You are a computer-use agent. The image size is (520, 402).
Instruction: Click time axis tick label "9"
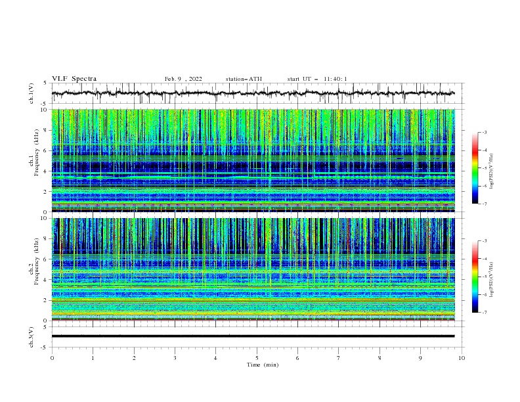[x=420, y=358]
